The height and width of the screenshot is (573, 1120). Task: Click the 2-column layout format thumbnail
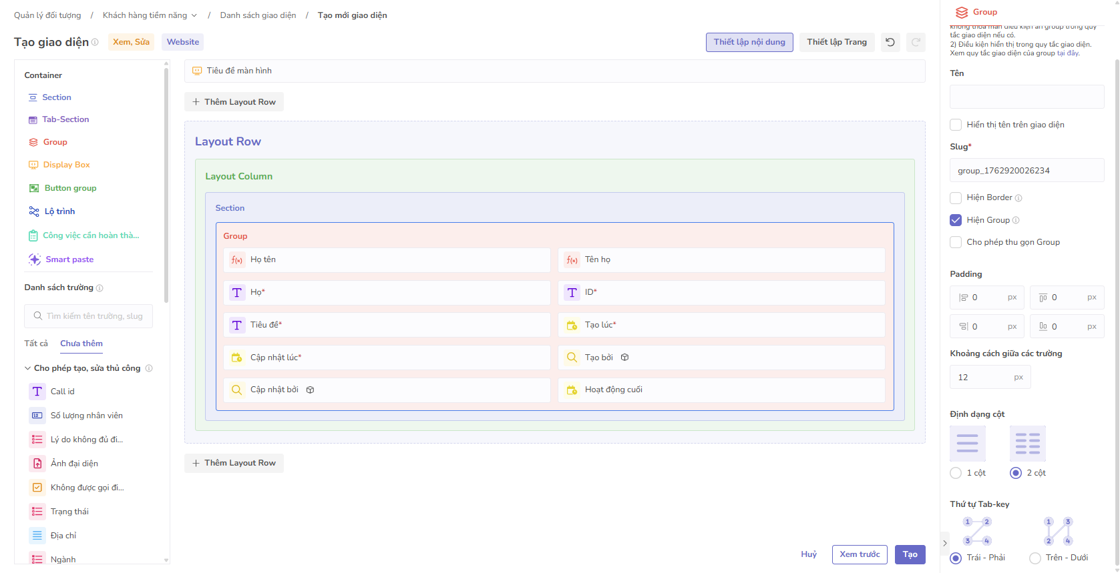click(x=1027, y=444)
